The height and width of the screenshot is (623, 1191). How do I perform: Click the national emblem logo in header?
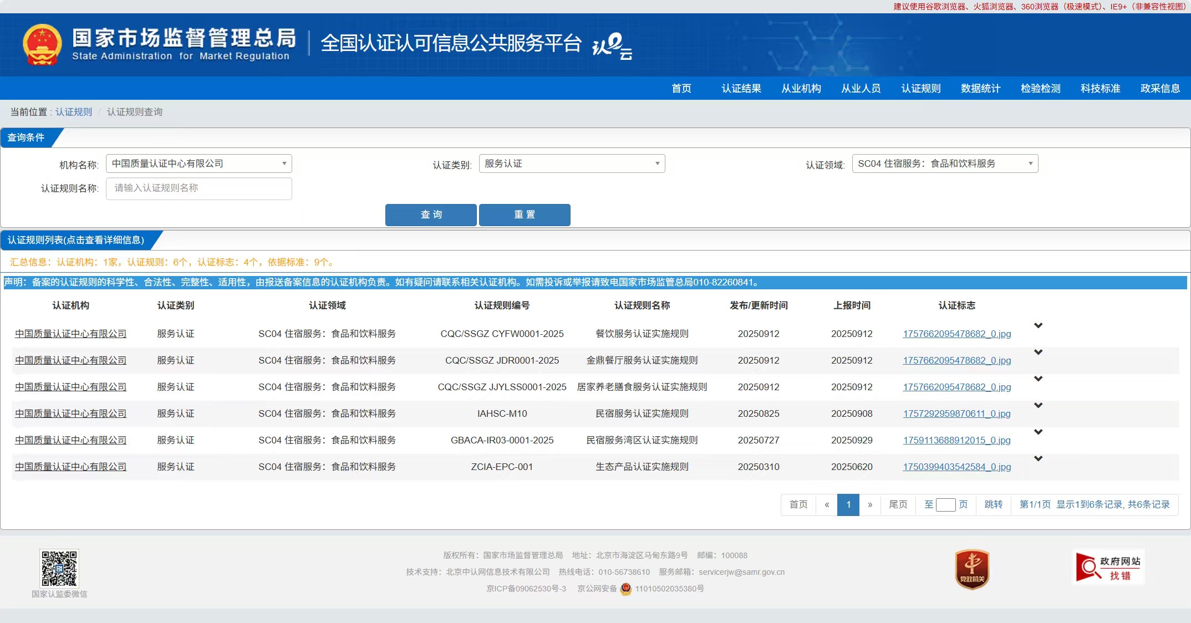42,44
